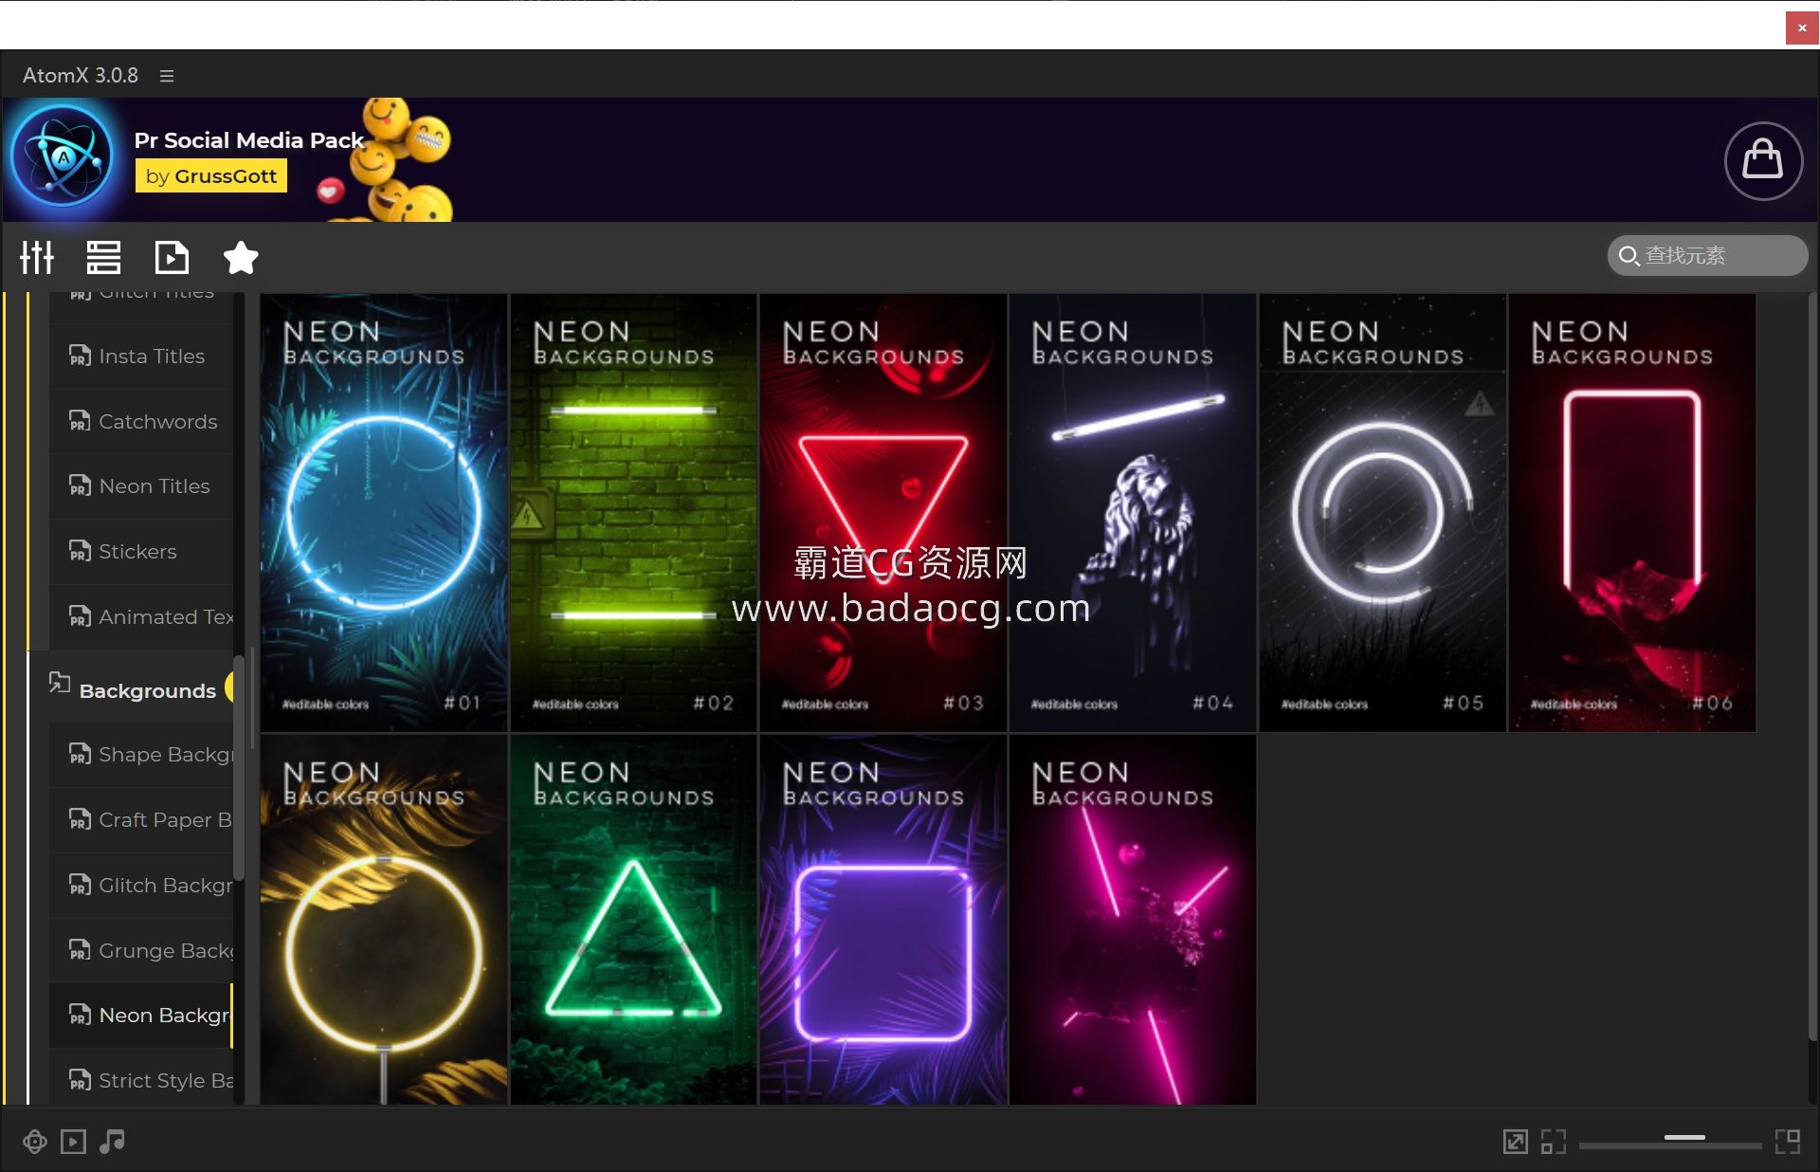This screenshot has height=1172, width=1820.
Task: Click the resize arrow box icon
Action: click(x=1516, y=1142)
